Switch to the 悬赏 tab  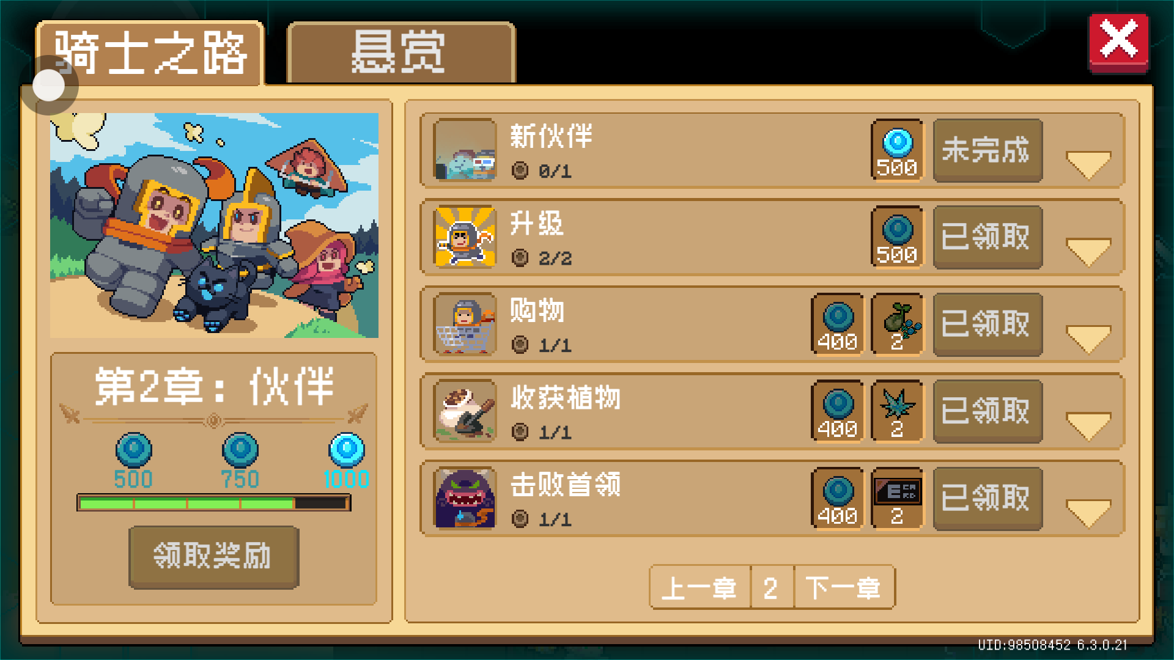click(401, 53)
